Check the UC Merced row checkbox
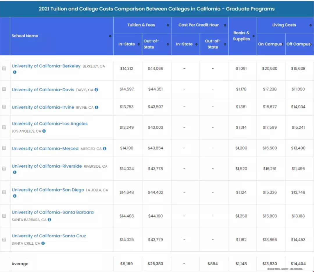Screen dimensions: 314x272 point(4,148)
